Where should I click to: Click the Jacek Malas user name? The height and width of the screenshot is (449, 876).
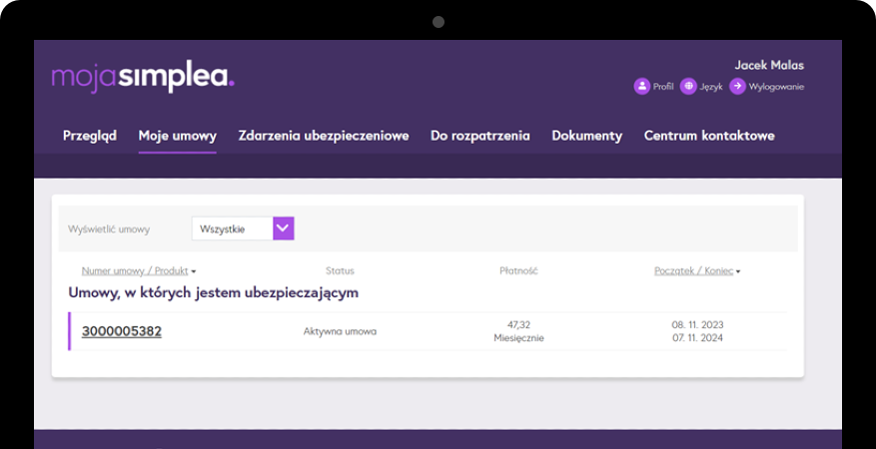769,65
